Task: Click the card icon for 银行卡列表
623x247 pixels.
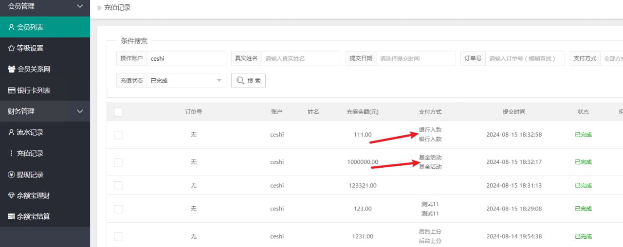Action: (x=11, y=90)
